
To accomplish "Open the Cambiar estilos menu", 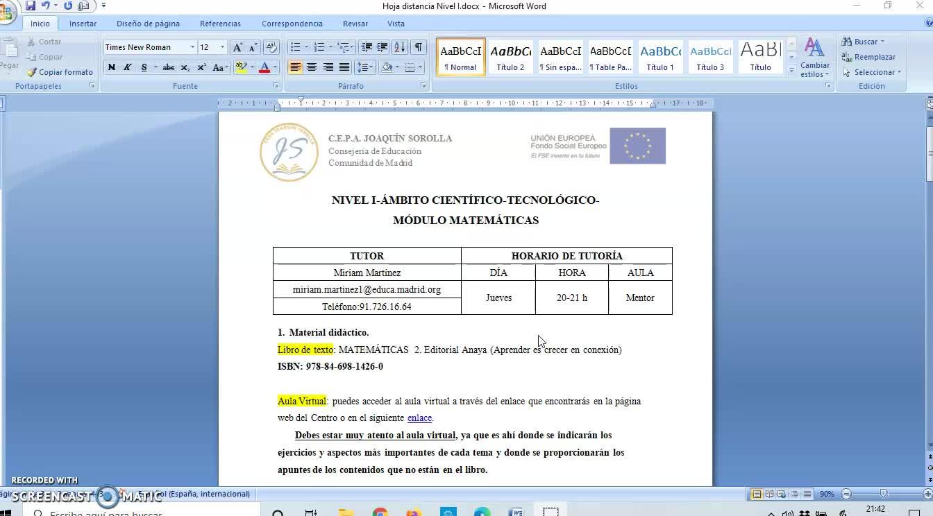I will (x=814, y=58).
